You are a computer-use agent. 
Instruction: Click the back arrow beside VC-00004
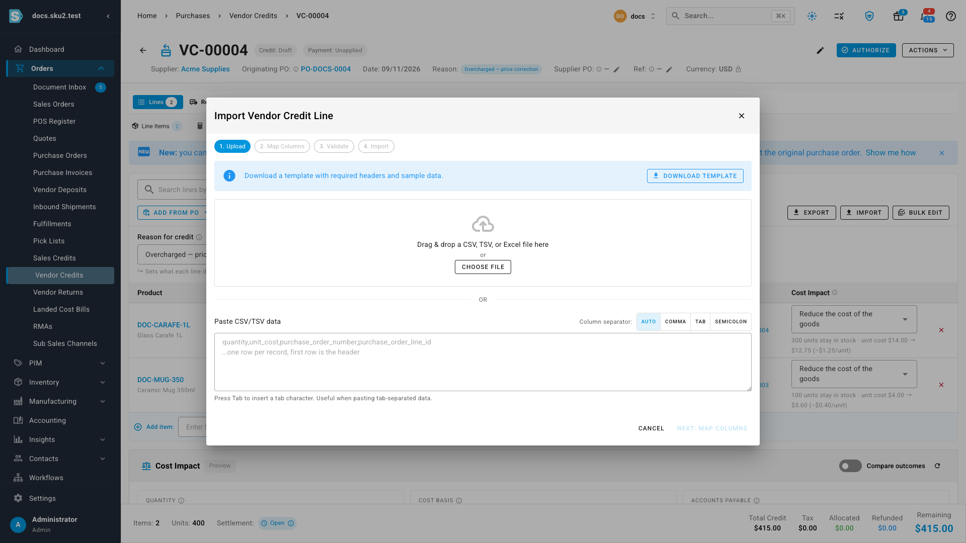(x=143, y=50)
